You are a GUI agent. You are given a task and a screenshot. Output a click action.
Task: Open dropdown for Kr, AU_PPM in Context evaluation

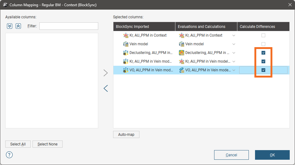(234, 35)
